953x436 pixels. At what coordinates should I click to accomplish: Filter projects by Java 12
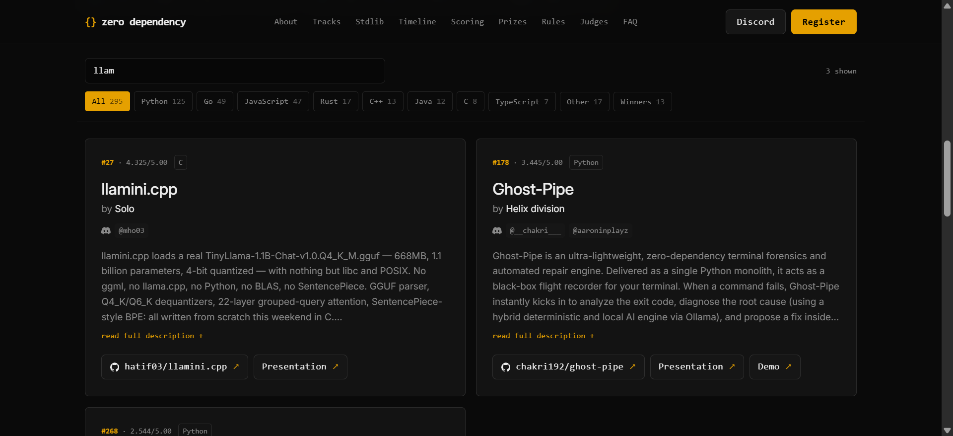point(430,101)
